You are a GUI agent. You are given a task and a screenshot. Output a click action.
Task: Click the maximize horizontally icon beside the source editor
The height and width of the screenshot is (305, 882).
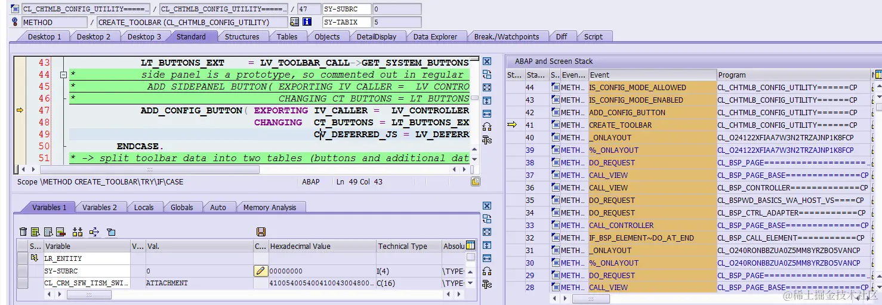click(x=487, y=114)
